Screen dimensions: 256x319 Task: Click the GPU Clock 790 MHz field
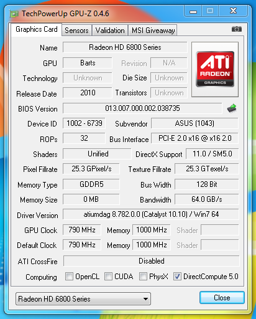(x=82, y=230)
